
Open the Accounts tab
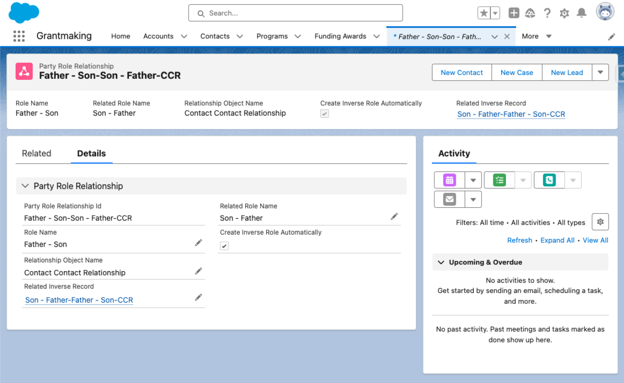158,36
